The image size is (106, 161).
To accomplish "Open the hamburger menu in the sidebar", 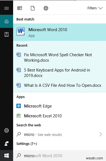I will pyautogui.click(x=7, y=8).
